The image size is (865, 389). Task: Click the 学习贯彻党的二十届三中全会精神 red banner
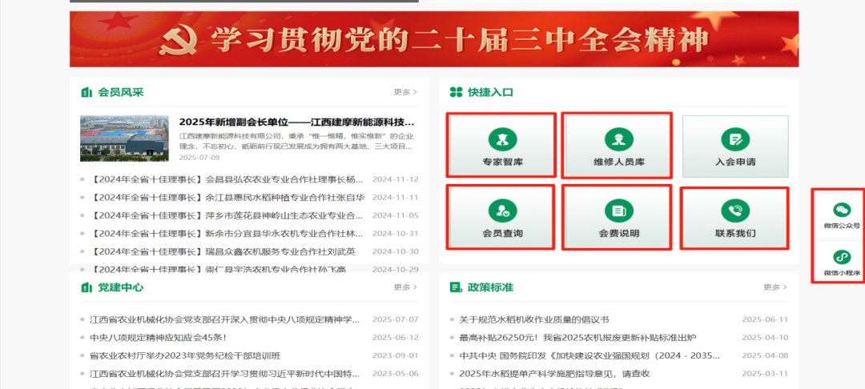tap(433, 38)
